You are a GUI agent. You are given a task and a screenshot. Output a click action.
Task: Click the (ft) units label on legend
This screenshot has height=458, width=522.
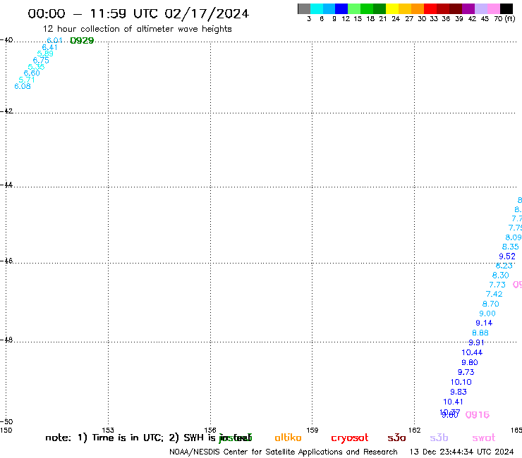[510, 19]
